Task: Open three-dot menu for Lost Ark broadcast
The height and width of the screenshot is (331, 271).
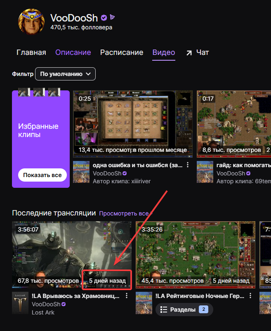Action: 127,296
